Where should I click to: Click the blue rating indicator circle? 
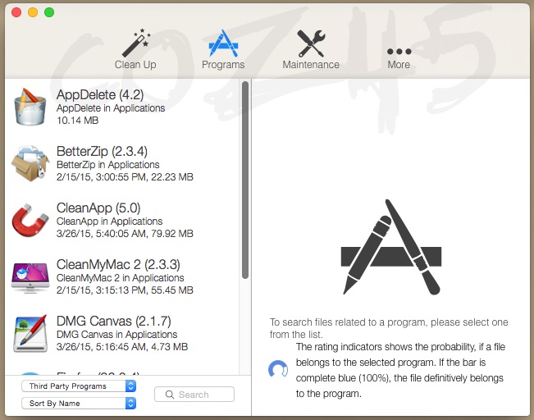click(x=278, y=369)
